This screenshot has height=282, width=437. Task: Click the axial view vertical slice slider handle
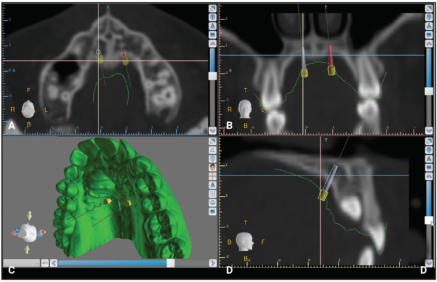tap(212, 76)
